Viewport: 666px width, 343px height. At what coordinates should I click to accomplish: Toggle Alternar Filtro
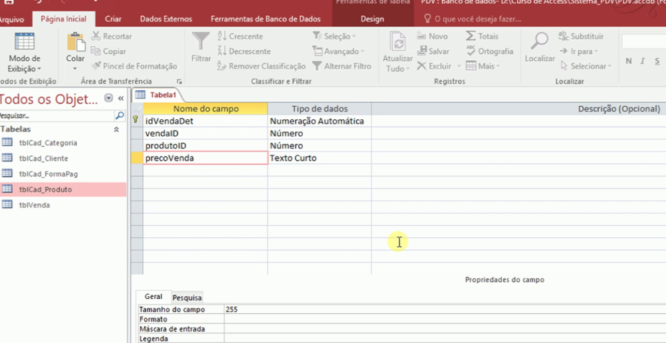click(342, 66)
